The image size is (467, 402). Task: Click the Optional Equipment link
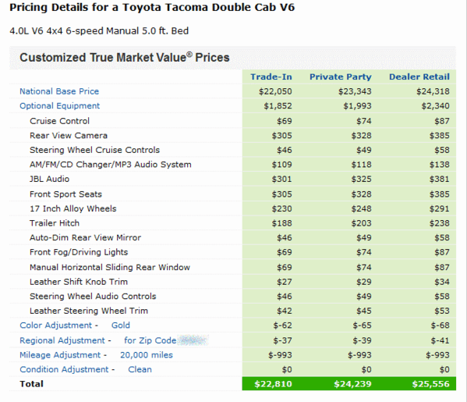[x=59, y=106]
